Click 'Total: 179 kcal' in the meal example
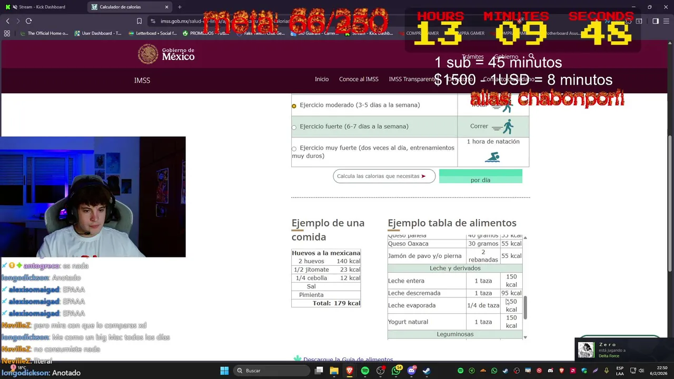 [x=336, y=303]
